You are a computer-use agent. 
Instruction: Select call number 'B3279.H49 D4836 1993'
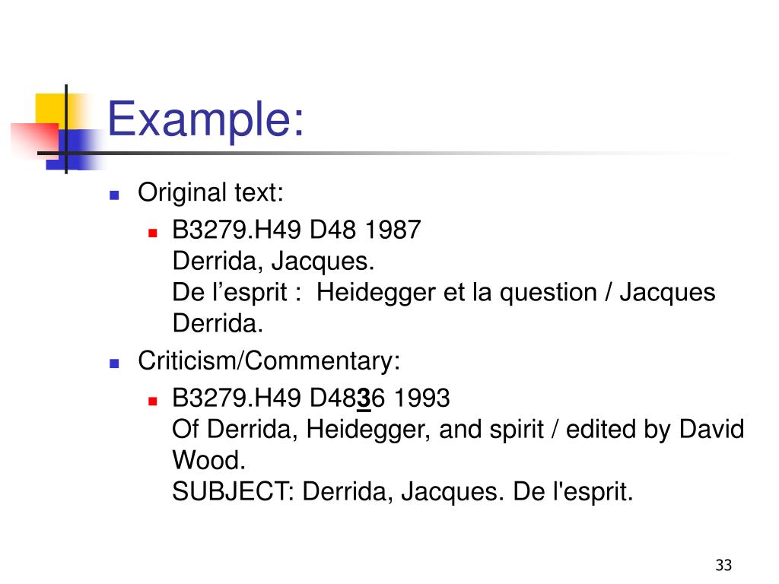coord(311,398)
